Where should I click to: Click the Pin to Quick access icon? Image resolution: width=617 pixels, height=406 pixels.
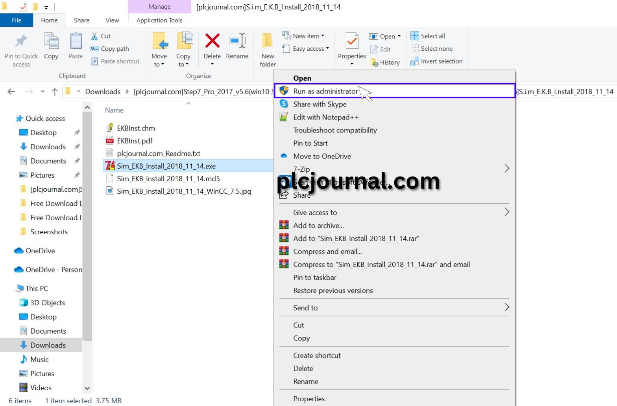21,41
